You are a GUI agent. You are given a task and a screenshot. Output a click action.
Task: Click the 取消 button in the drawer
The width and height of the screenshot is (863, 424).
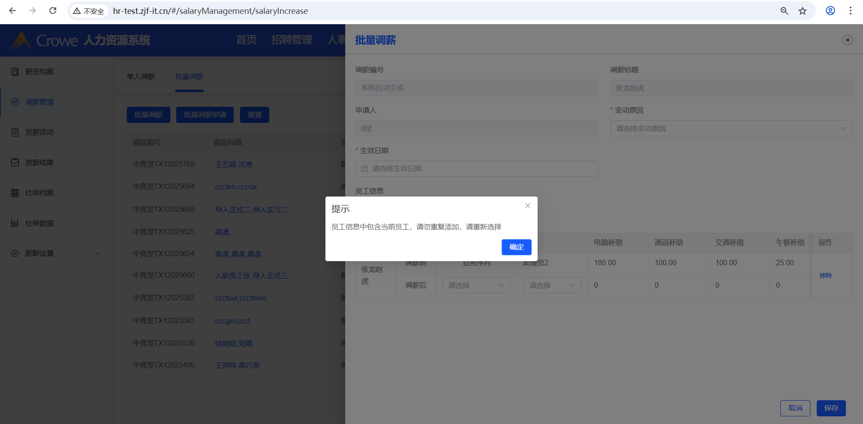(x=795, y=408)
